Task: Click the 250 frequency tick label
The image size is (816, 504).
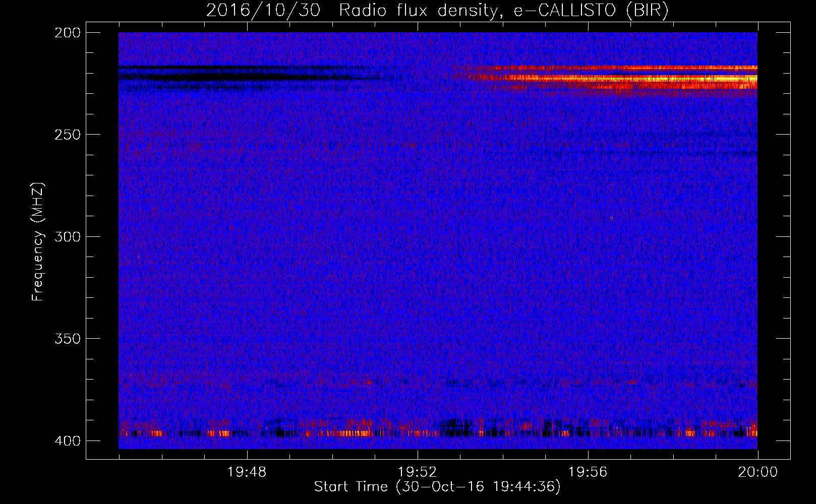Action: coord(67,135)
